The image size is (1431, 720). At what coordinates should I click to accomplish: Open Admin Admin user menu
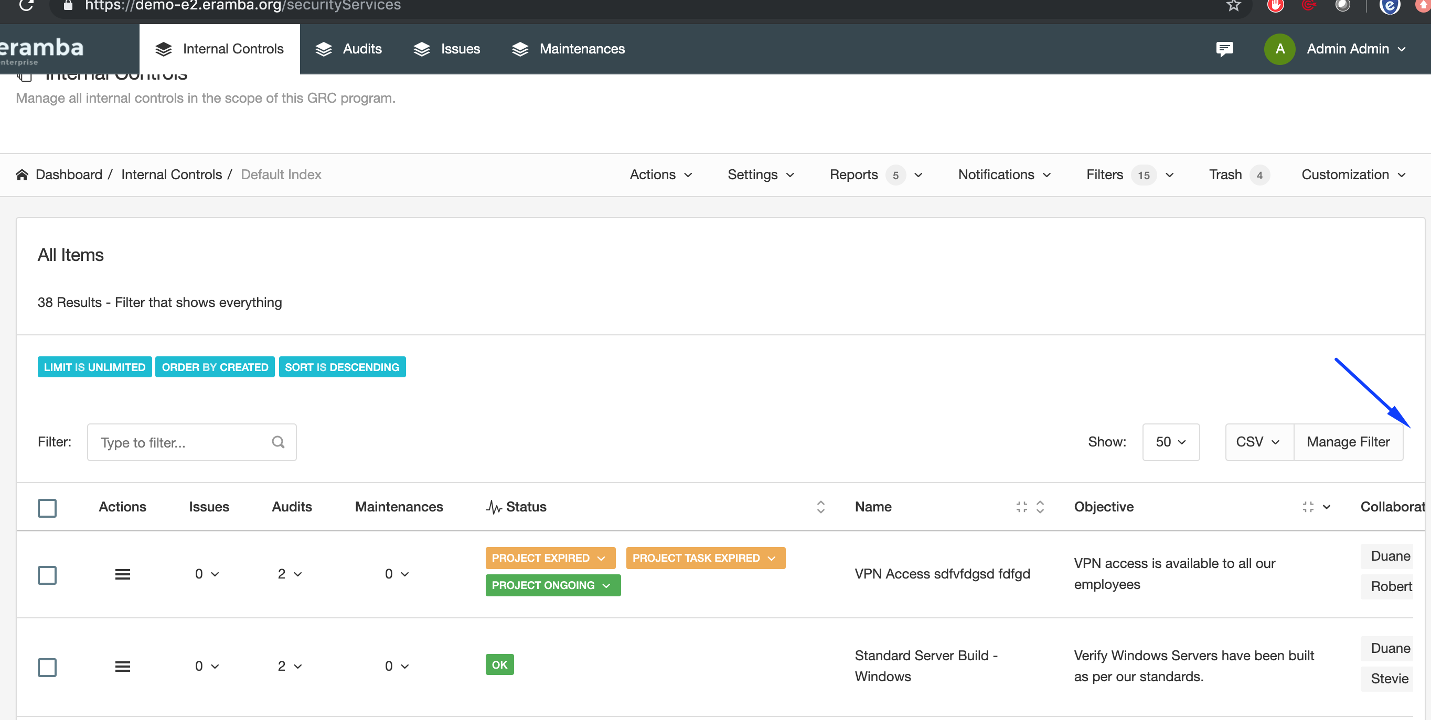pyautogui.click(x=1355, y=49)
